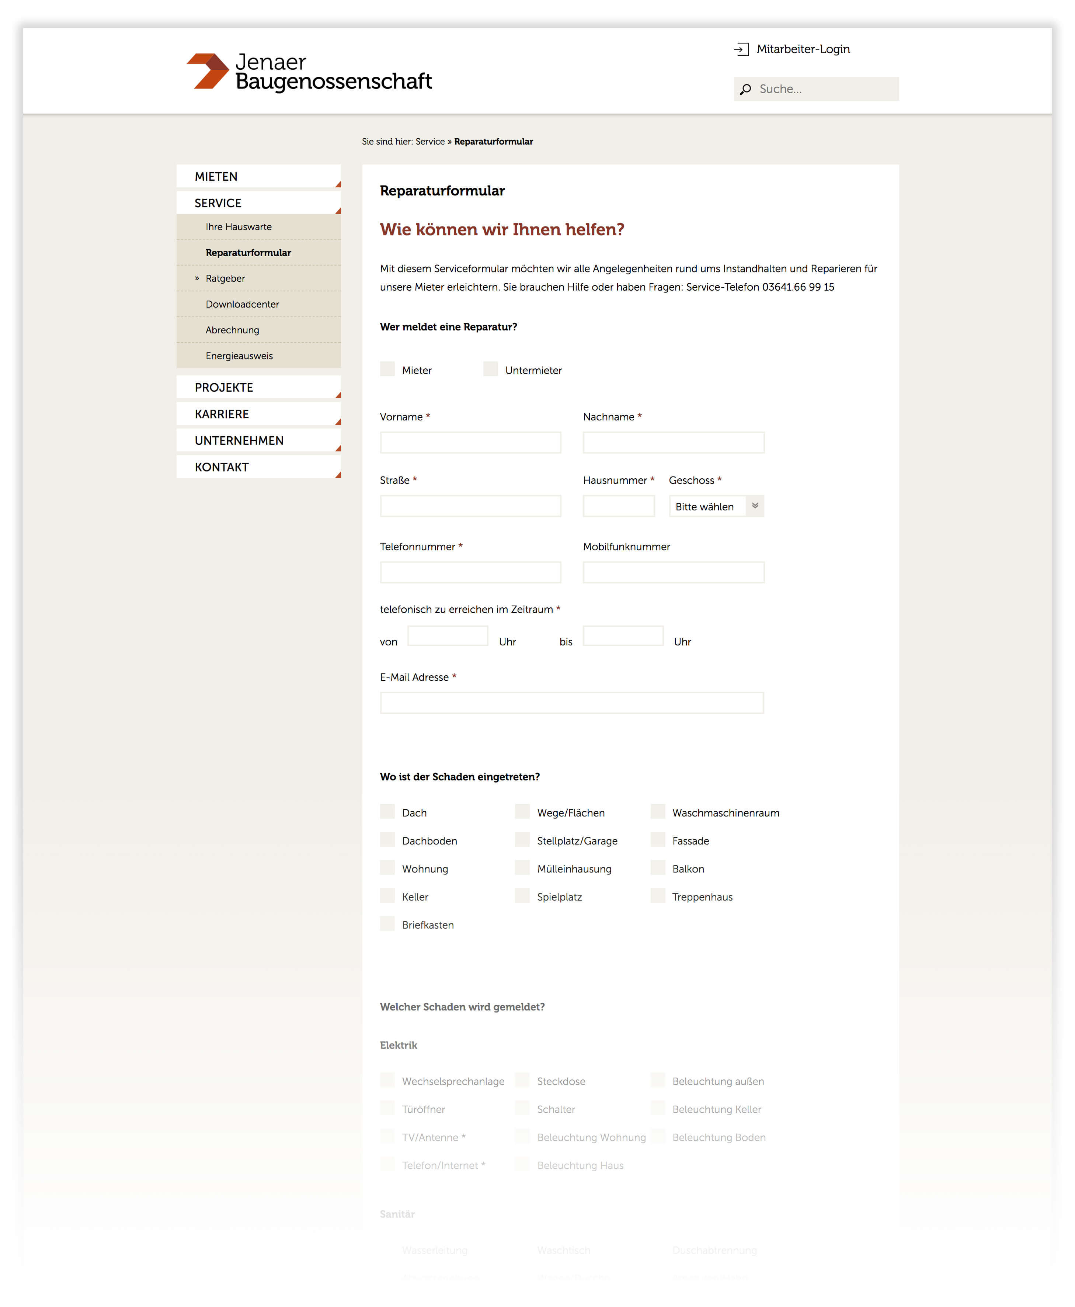Open the KARRIERE menu section
Image resolution: width=1075 pixels, height=1307 pixels.
tap(258, 414)
